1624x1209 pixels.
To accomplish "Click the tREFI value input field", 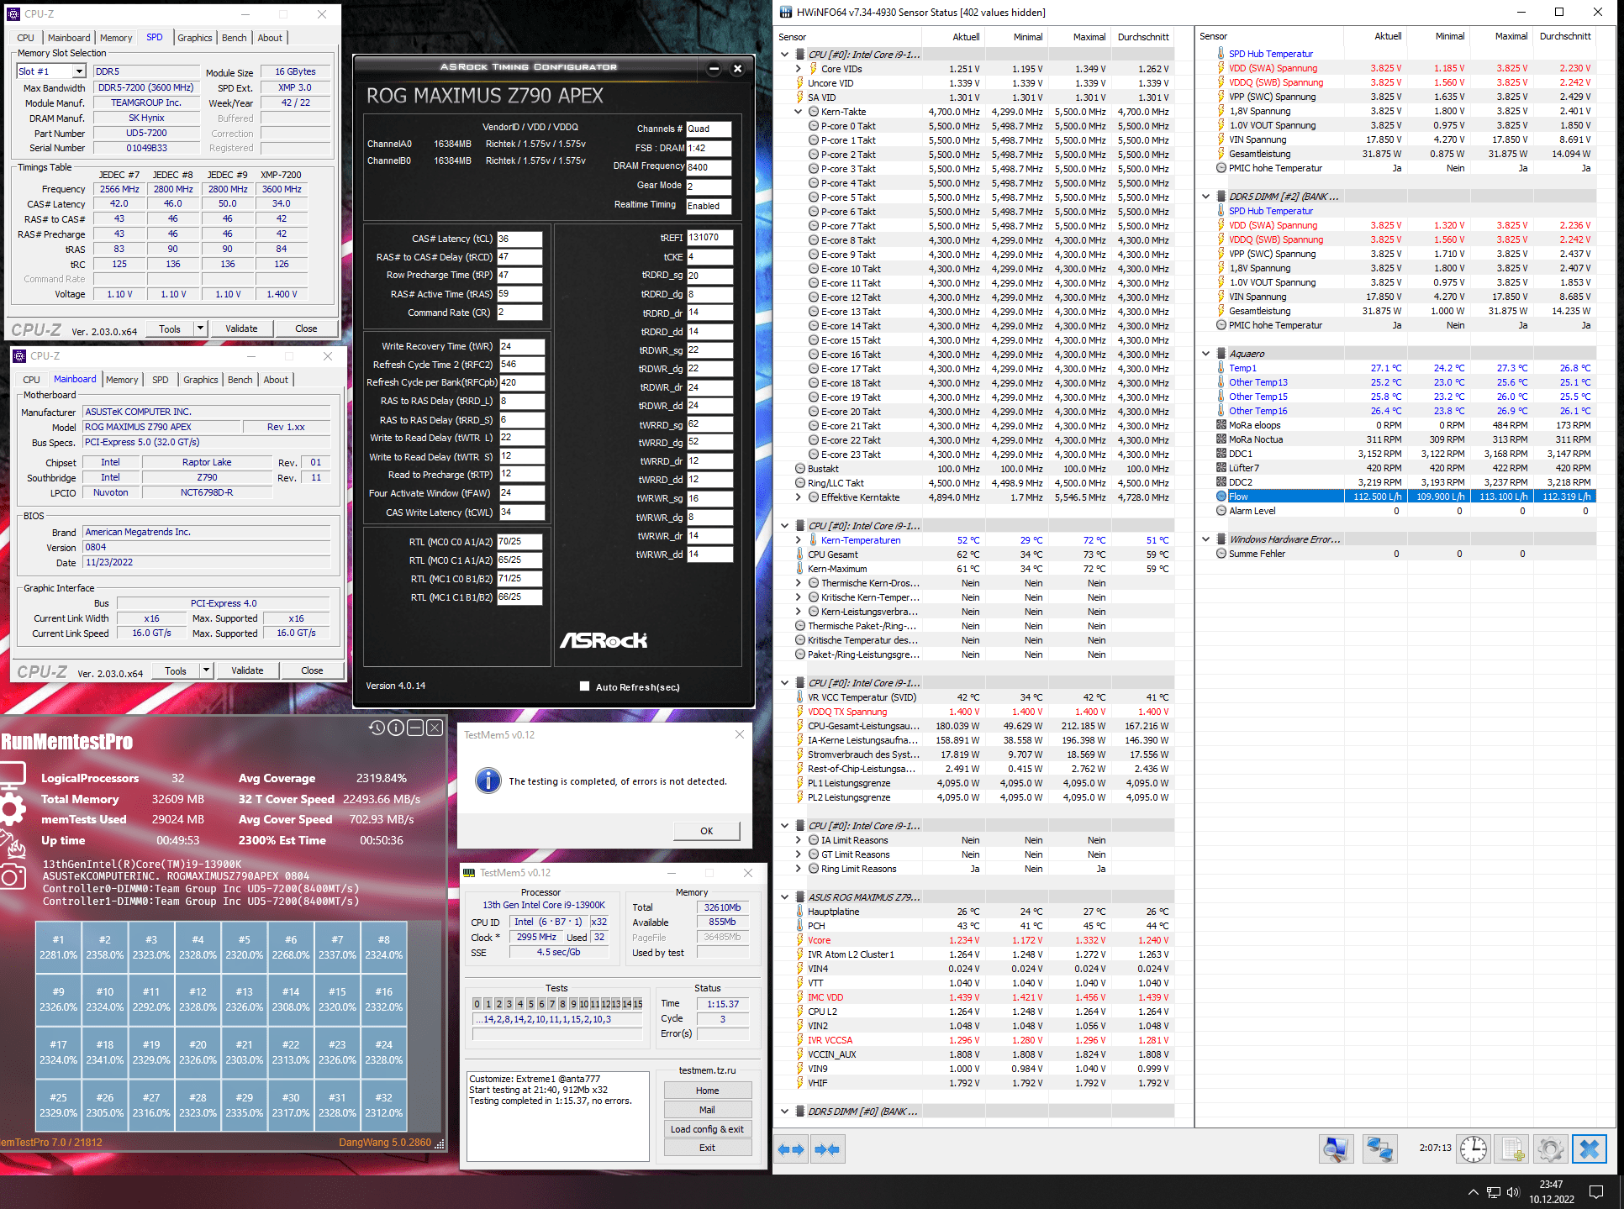I will pyautogui.click(x=709, y=238).
